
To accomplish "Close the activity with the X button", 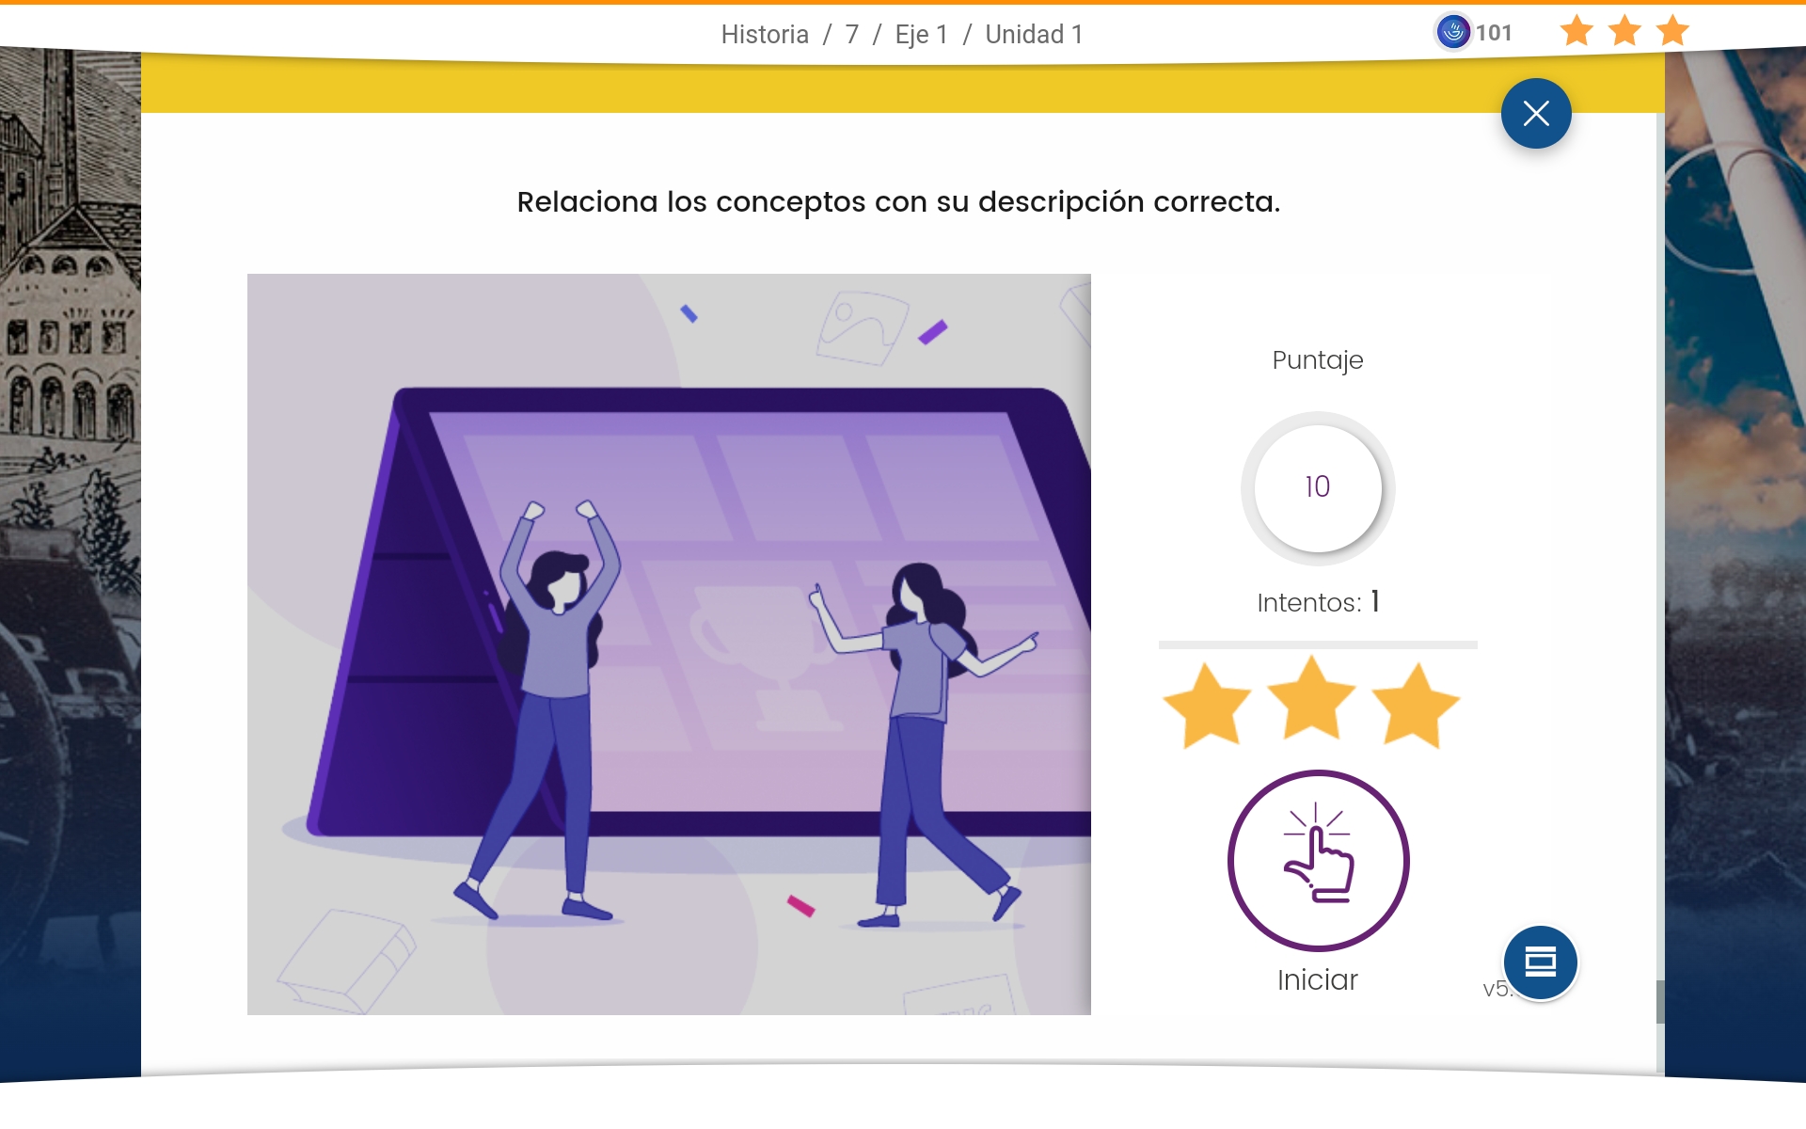I will pyautogui.click(x=1535, y=114).
